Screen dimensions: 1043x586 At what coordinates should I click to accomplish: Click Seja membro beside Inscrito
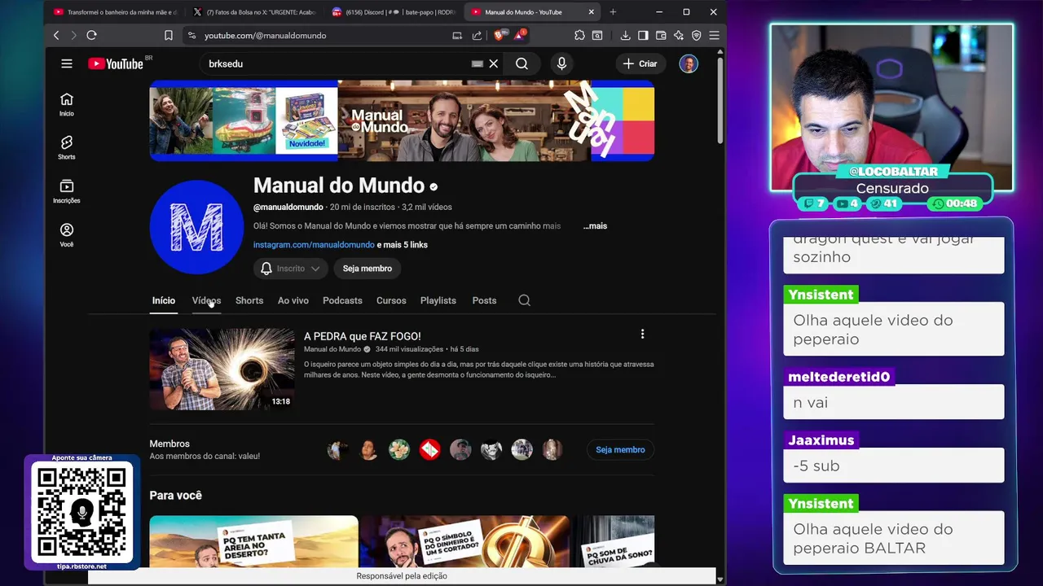tap(367, 269)
